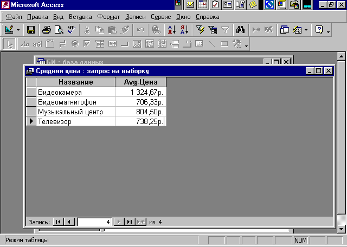Go to the previous record button
The image size is (347, 247).
pos(69,222)
